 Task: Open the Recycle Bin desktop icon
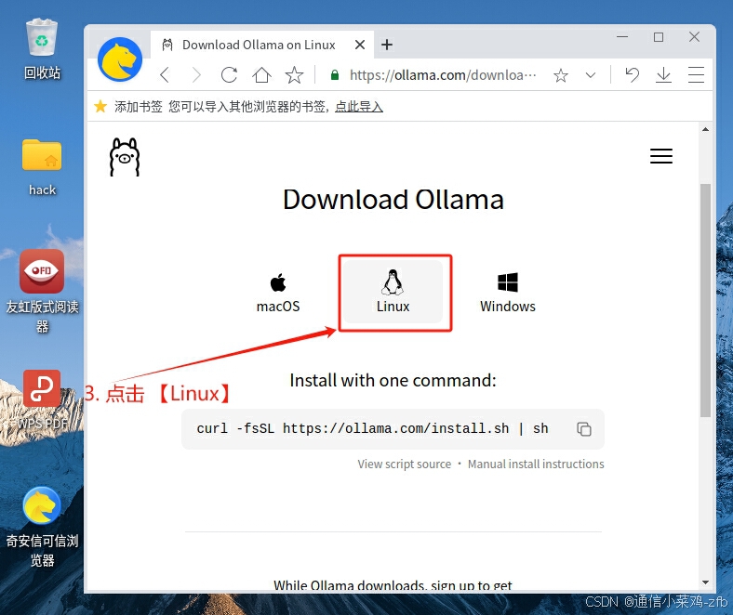(x=42, y=49)
